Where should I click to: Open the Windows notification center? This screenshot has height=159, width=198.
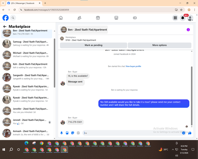(x=193, y=149)
